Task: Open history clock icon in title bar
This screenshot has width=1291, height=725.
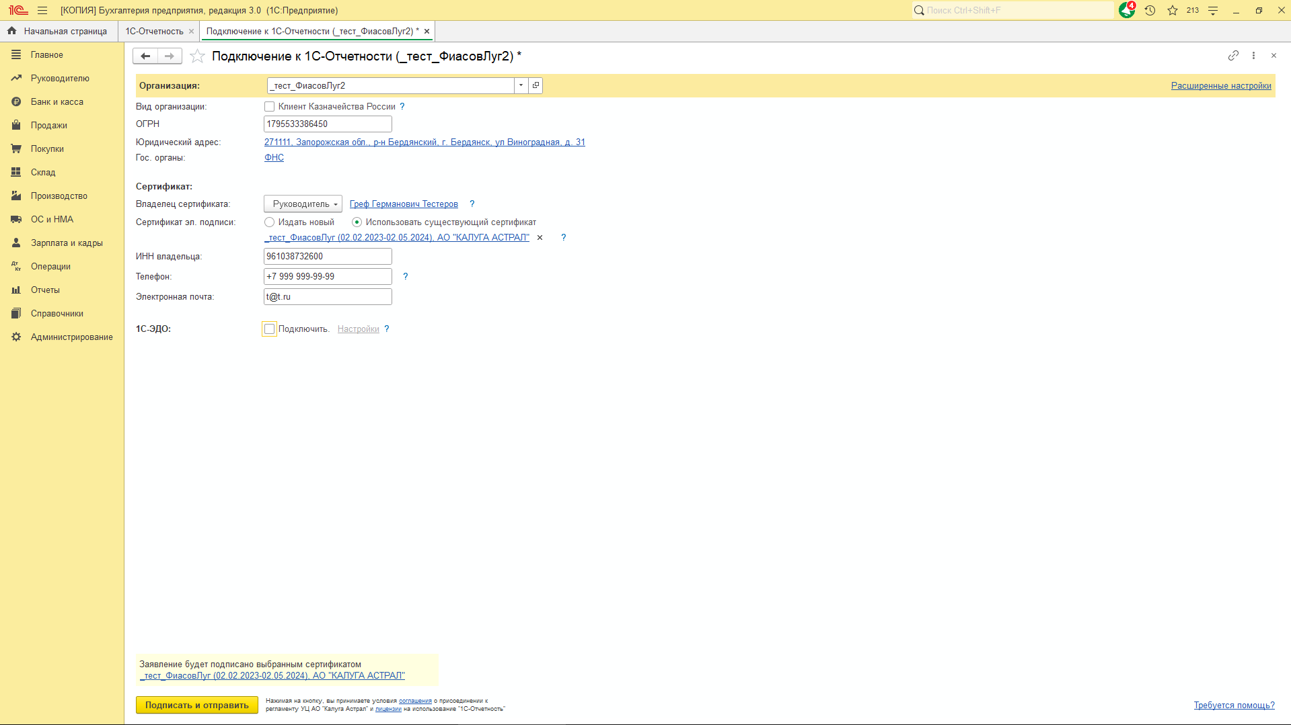Action: coord(1150,10)
